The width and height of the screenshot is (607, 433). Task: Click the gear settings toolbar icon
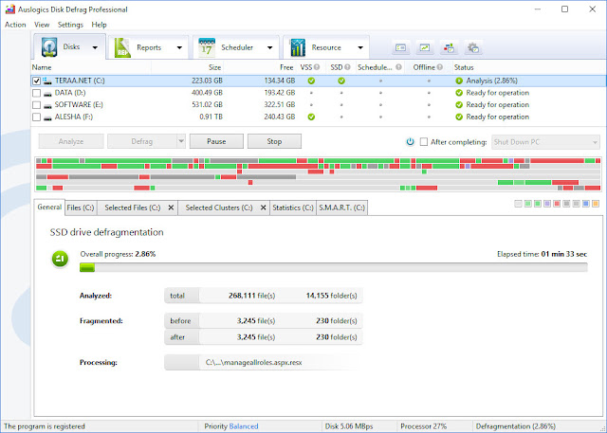point(473,48)
